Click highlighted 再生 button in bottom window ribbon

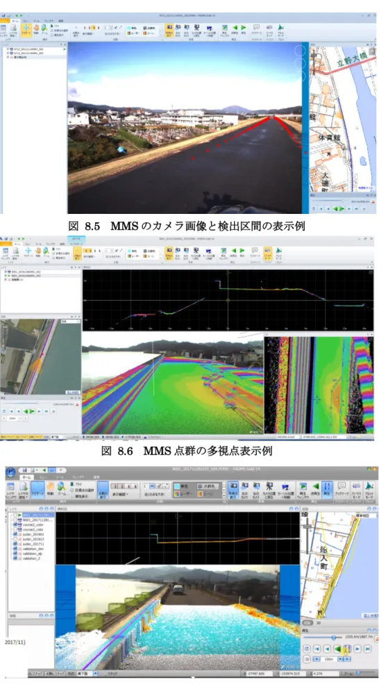[x=327, y=490]
